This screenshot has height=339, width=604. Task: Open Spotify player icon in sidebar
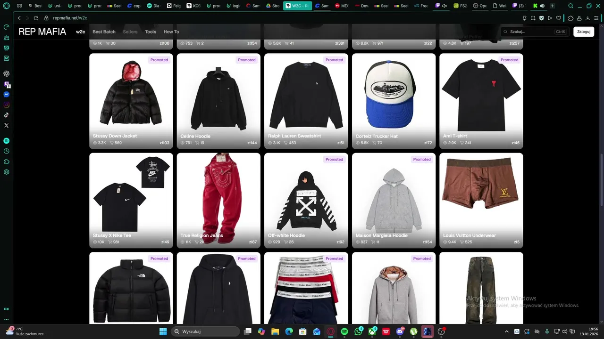coord(7,141)
